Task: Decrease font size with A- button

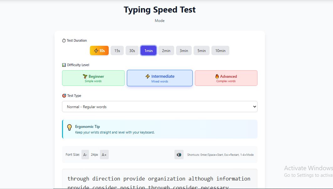Action: pos(85,155)
